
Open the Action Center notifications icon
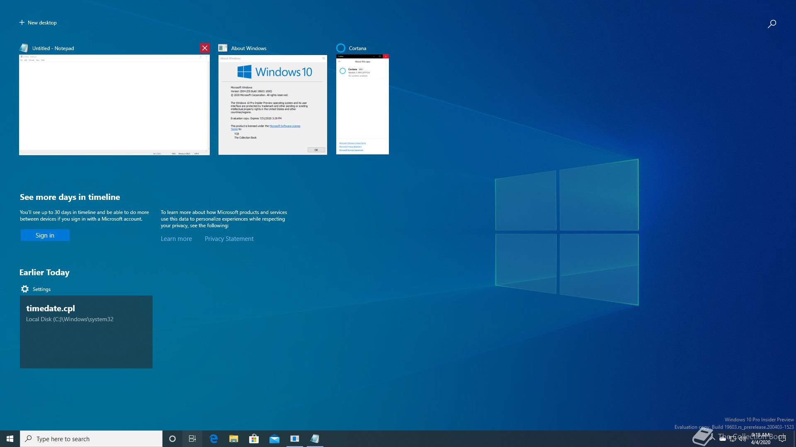pos(782,439)
